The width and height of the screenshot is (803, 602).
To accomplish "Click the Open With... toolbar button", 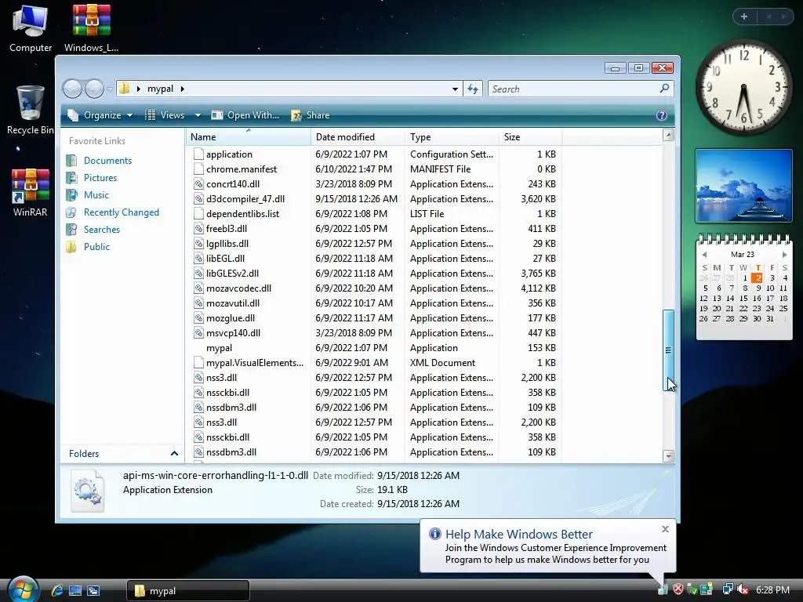I will click(245, 115).
